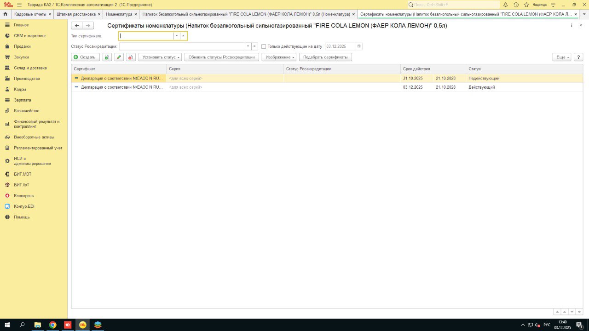This screenshot has height=331, width=589.
Task: Click the "Обновить статусы Росаккредитации" button
Action: point(221,57)
